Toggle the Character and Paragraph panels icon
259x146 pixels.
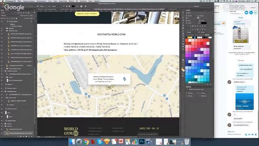click(x=81, y=6)
